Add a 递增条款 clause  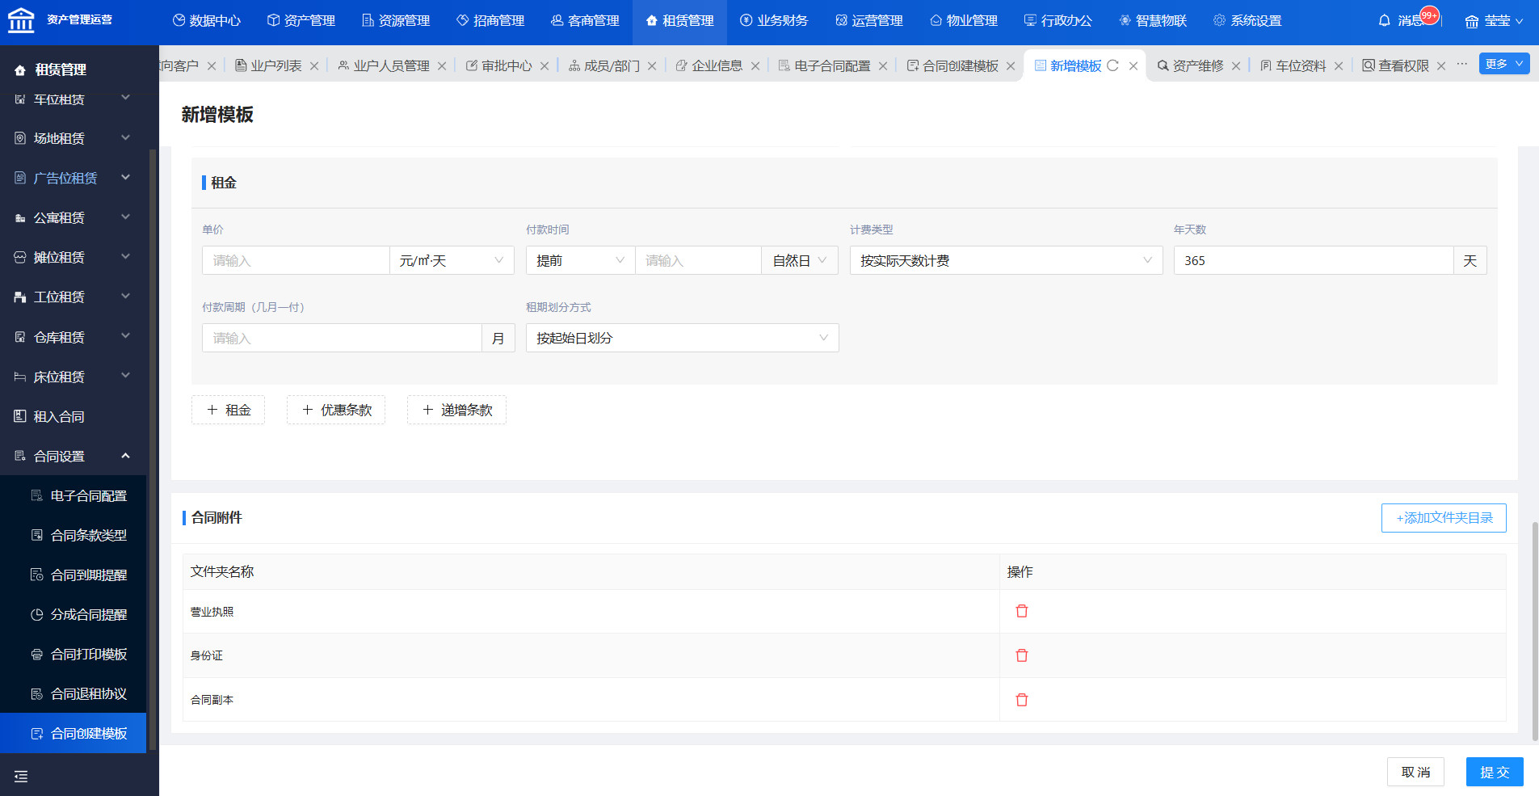tap(456, 410)
